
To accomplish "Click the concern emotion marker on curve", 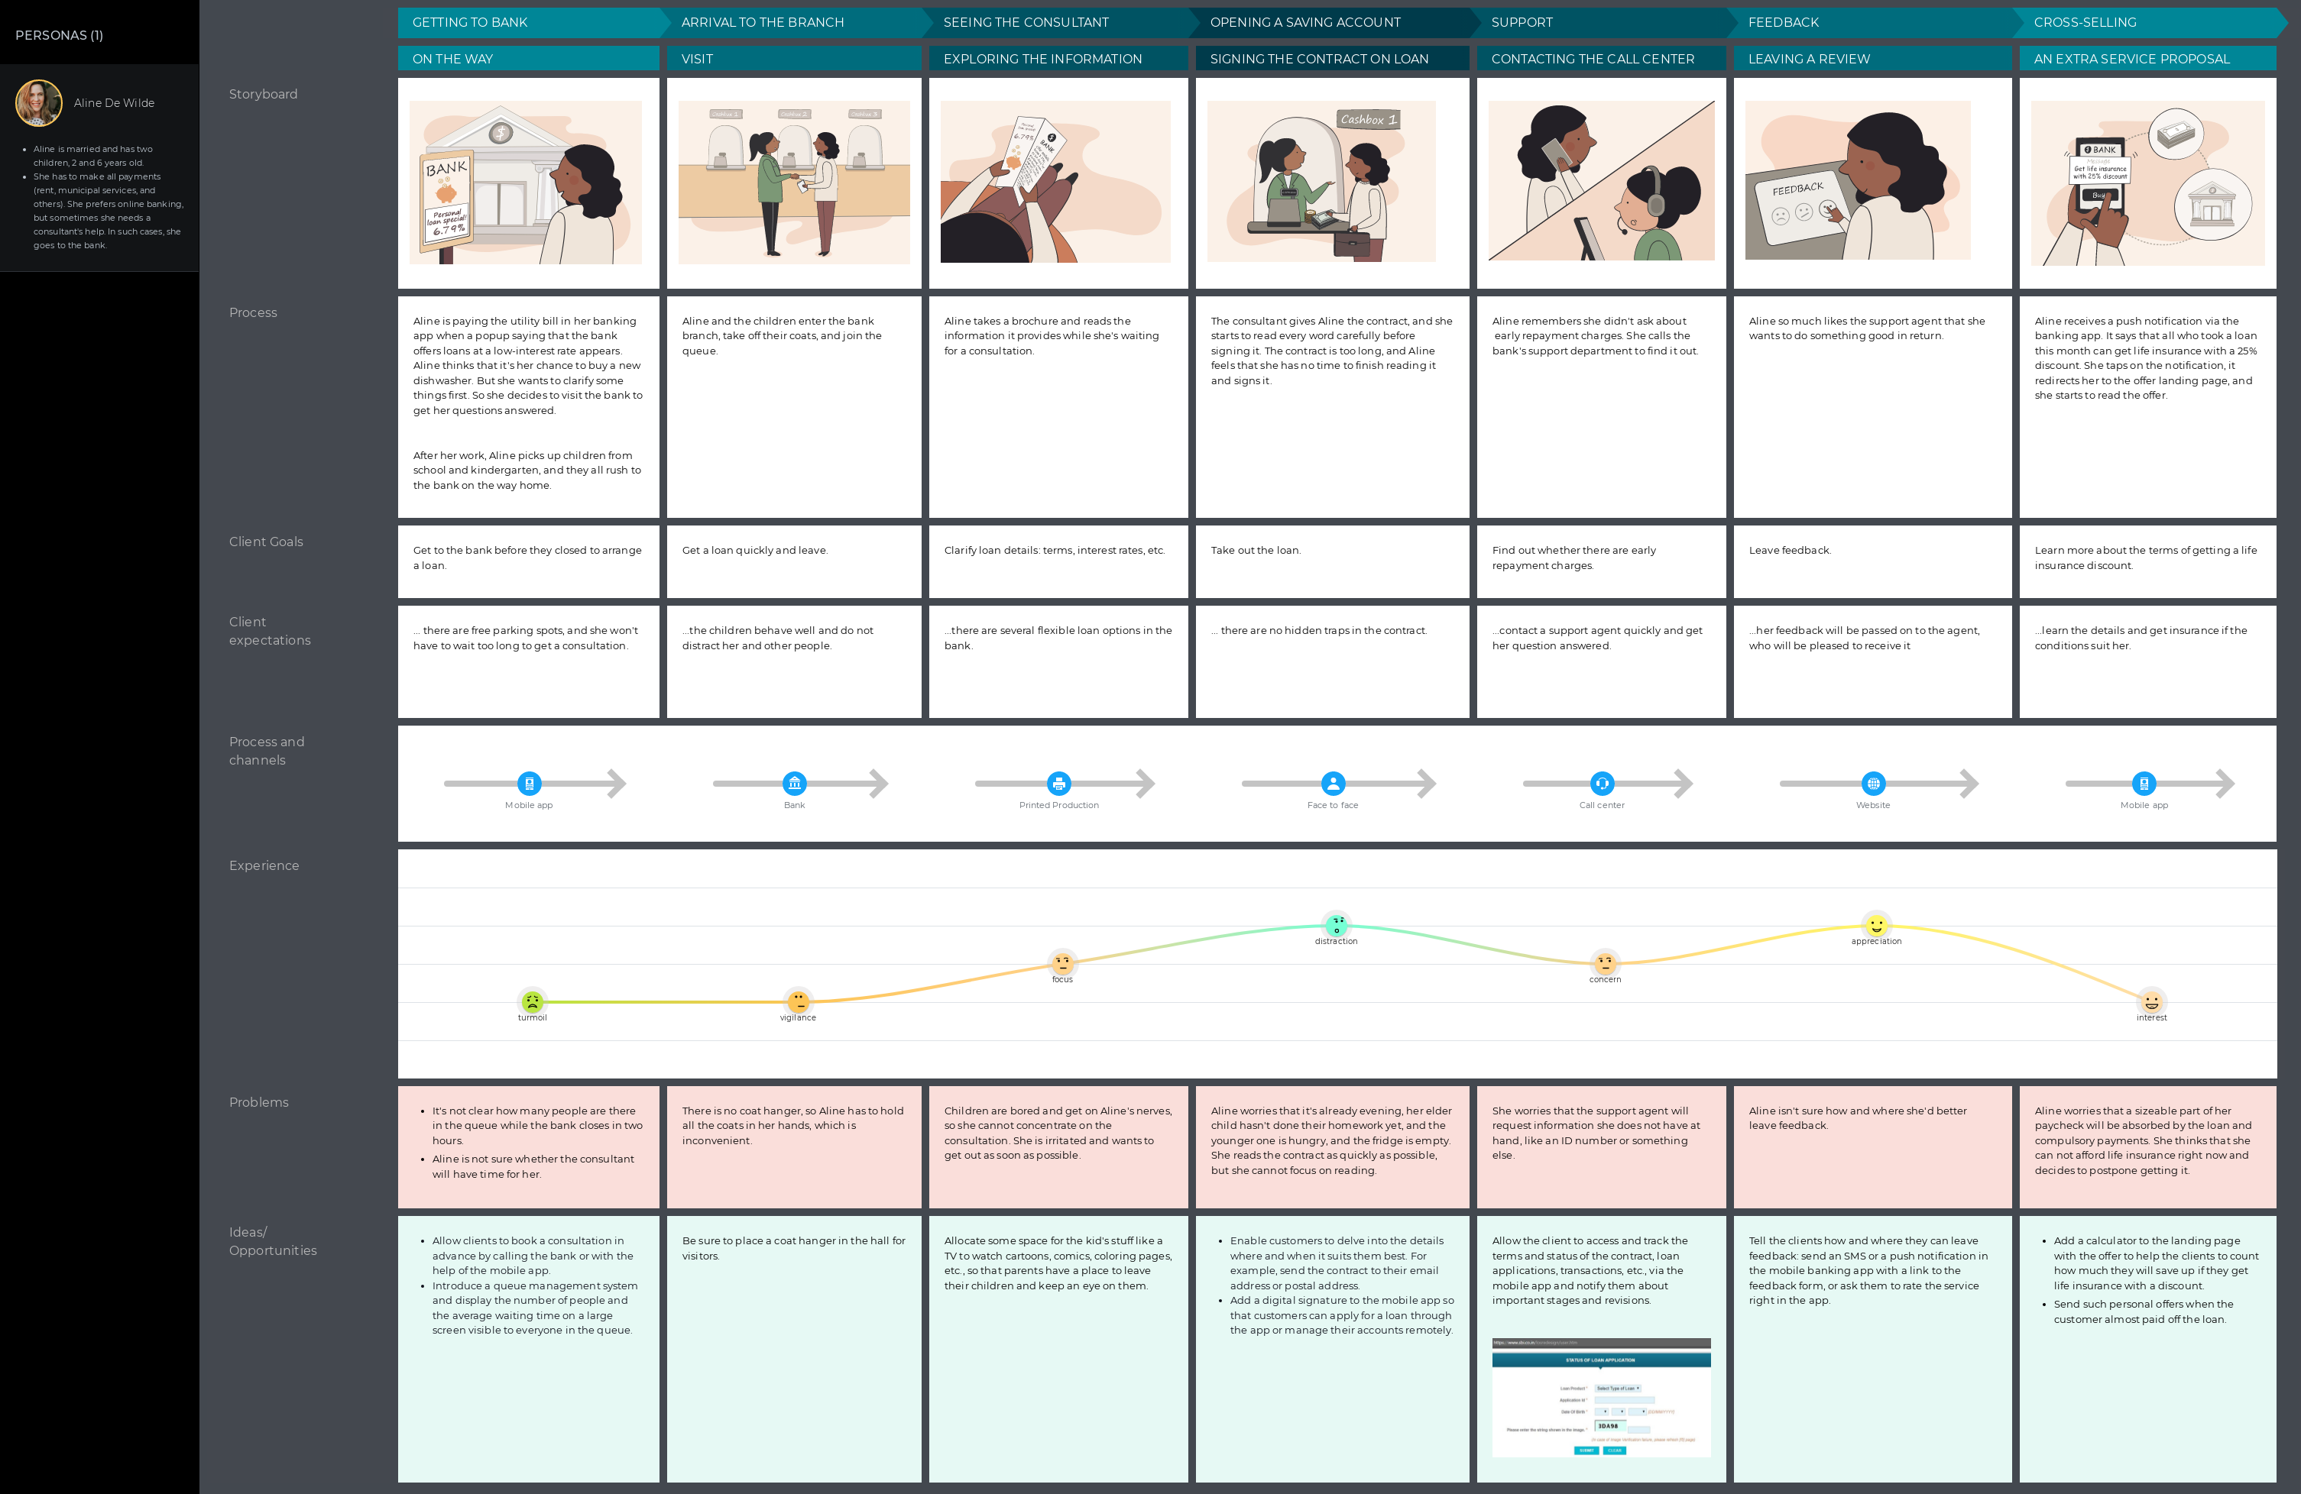I will 1605,962.
